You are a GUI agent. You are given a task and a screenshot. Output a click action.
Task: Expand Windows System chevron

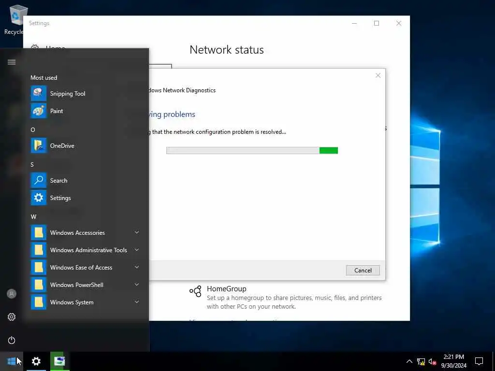pyautogui.click(x=137, y=301)
